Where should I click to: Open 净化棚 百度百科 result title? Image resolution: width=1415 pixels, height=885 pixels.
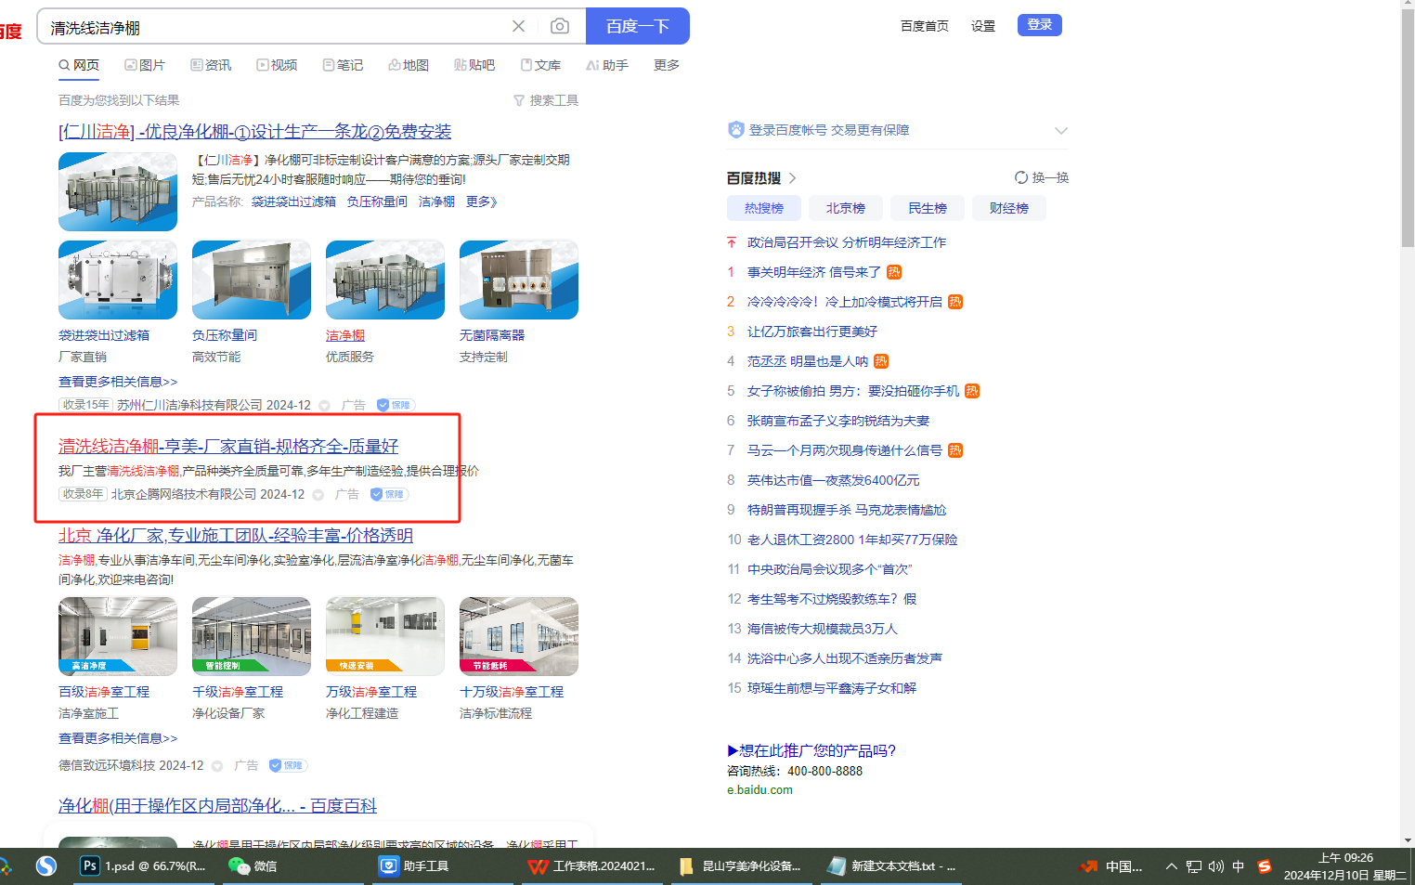(x=218, y=806)
